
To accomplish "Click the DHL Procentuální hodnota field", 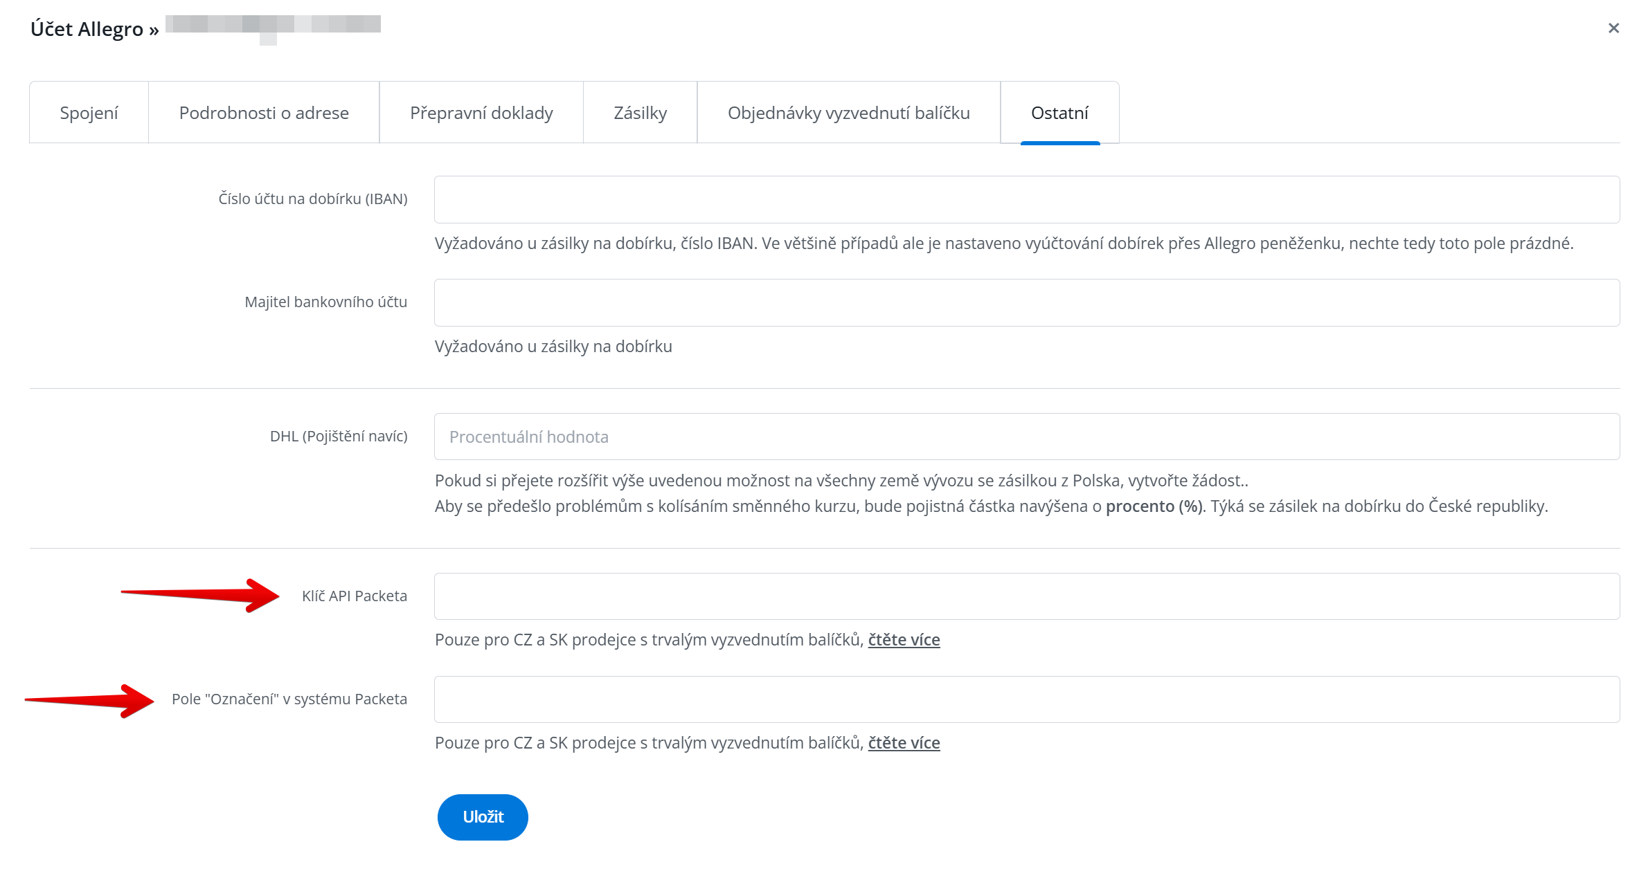I will click(x=1026, y=437).
